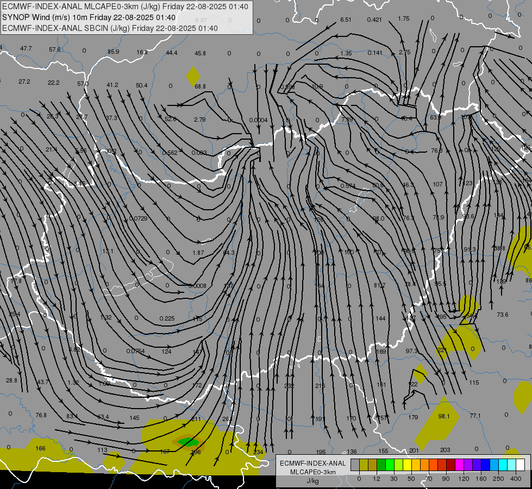
Task: Select the map value 6.51
Action: tap(346, 20)
